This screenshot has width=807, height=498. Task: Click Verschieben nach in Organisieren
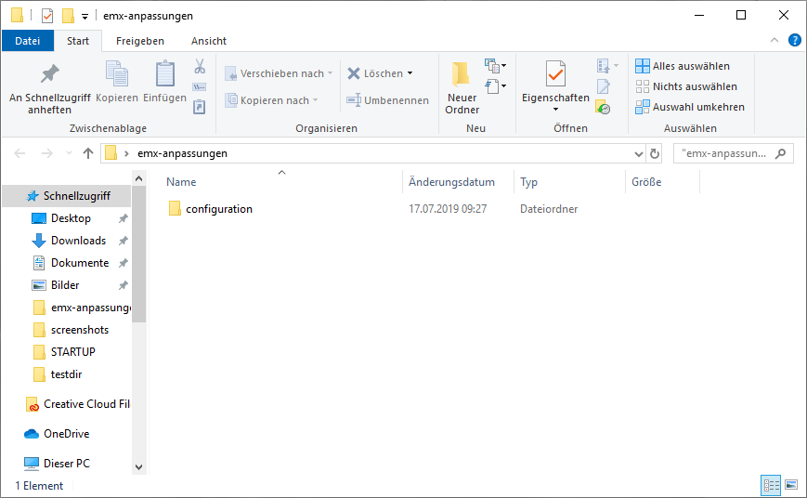click(279, 73)
